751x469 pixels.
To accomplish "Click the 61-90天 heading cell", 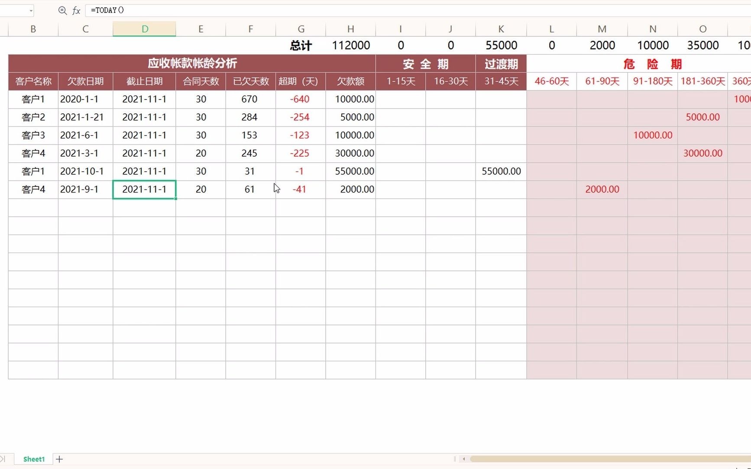I will click(602, 81).
